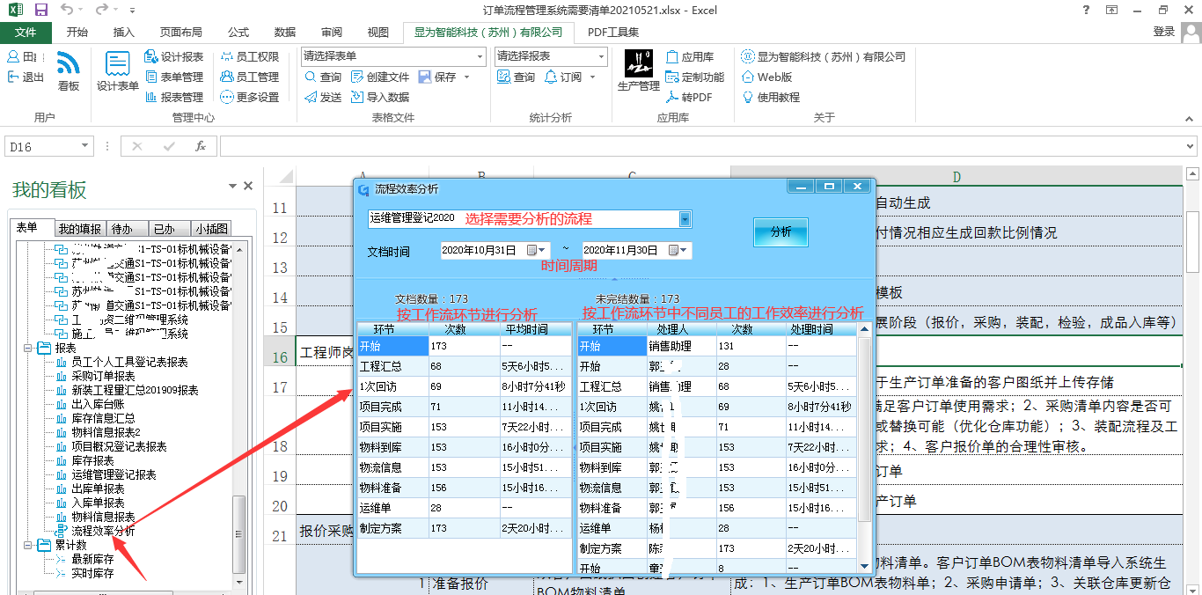
Task: Click the Excel help question mark icon
Action: point(1086,10)
